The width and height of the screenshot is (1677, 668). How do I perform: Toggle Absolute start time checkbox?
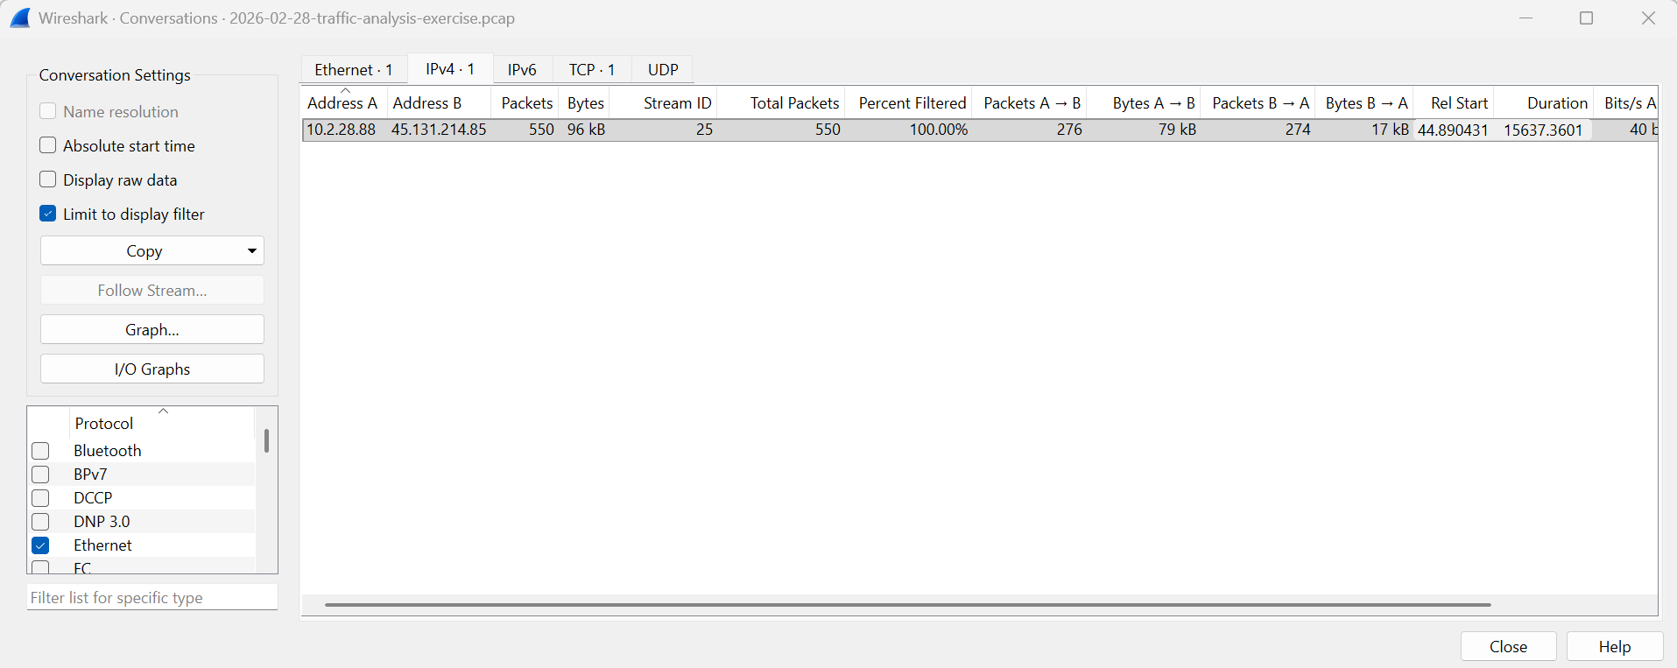click(x=48, y=145)
